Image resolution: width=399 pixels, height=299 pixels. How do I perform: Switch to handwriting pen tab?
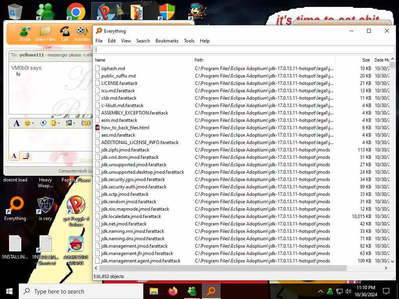[26, 156]
